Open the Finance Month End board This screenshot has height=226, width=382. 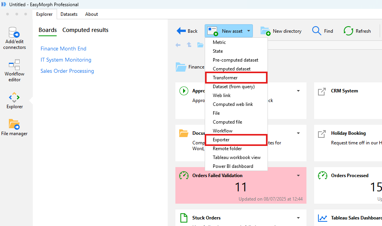coord(63,49)
